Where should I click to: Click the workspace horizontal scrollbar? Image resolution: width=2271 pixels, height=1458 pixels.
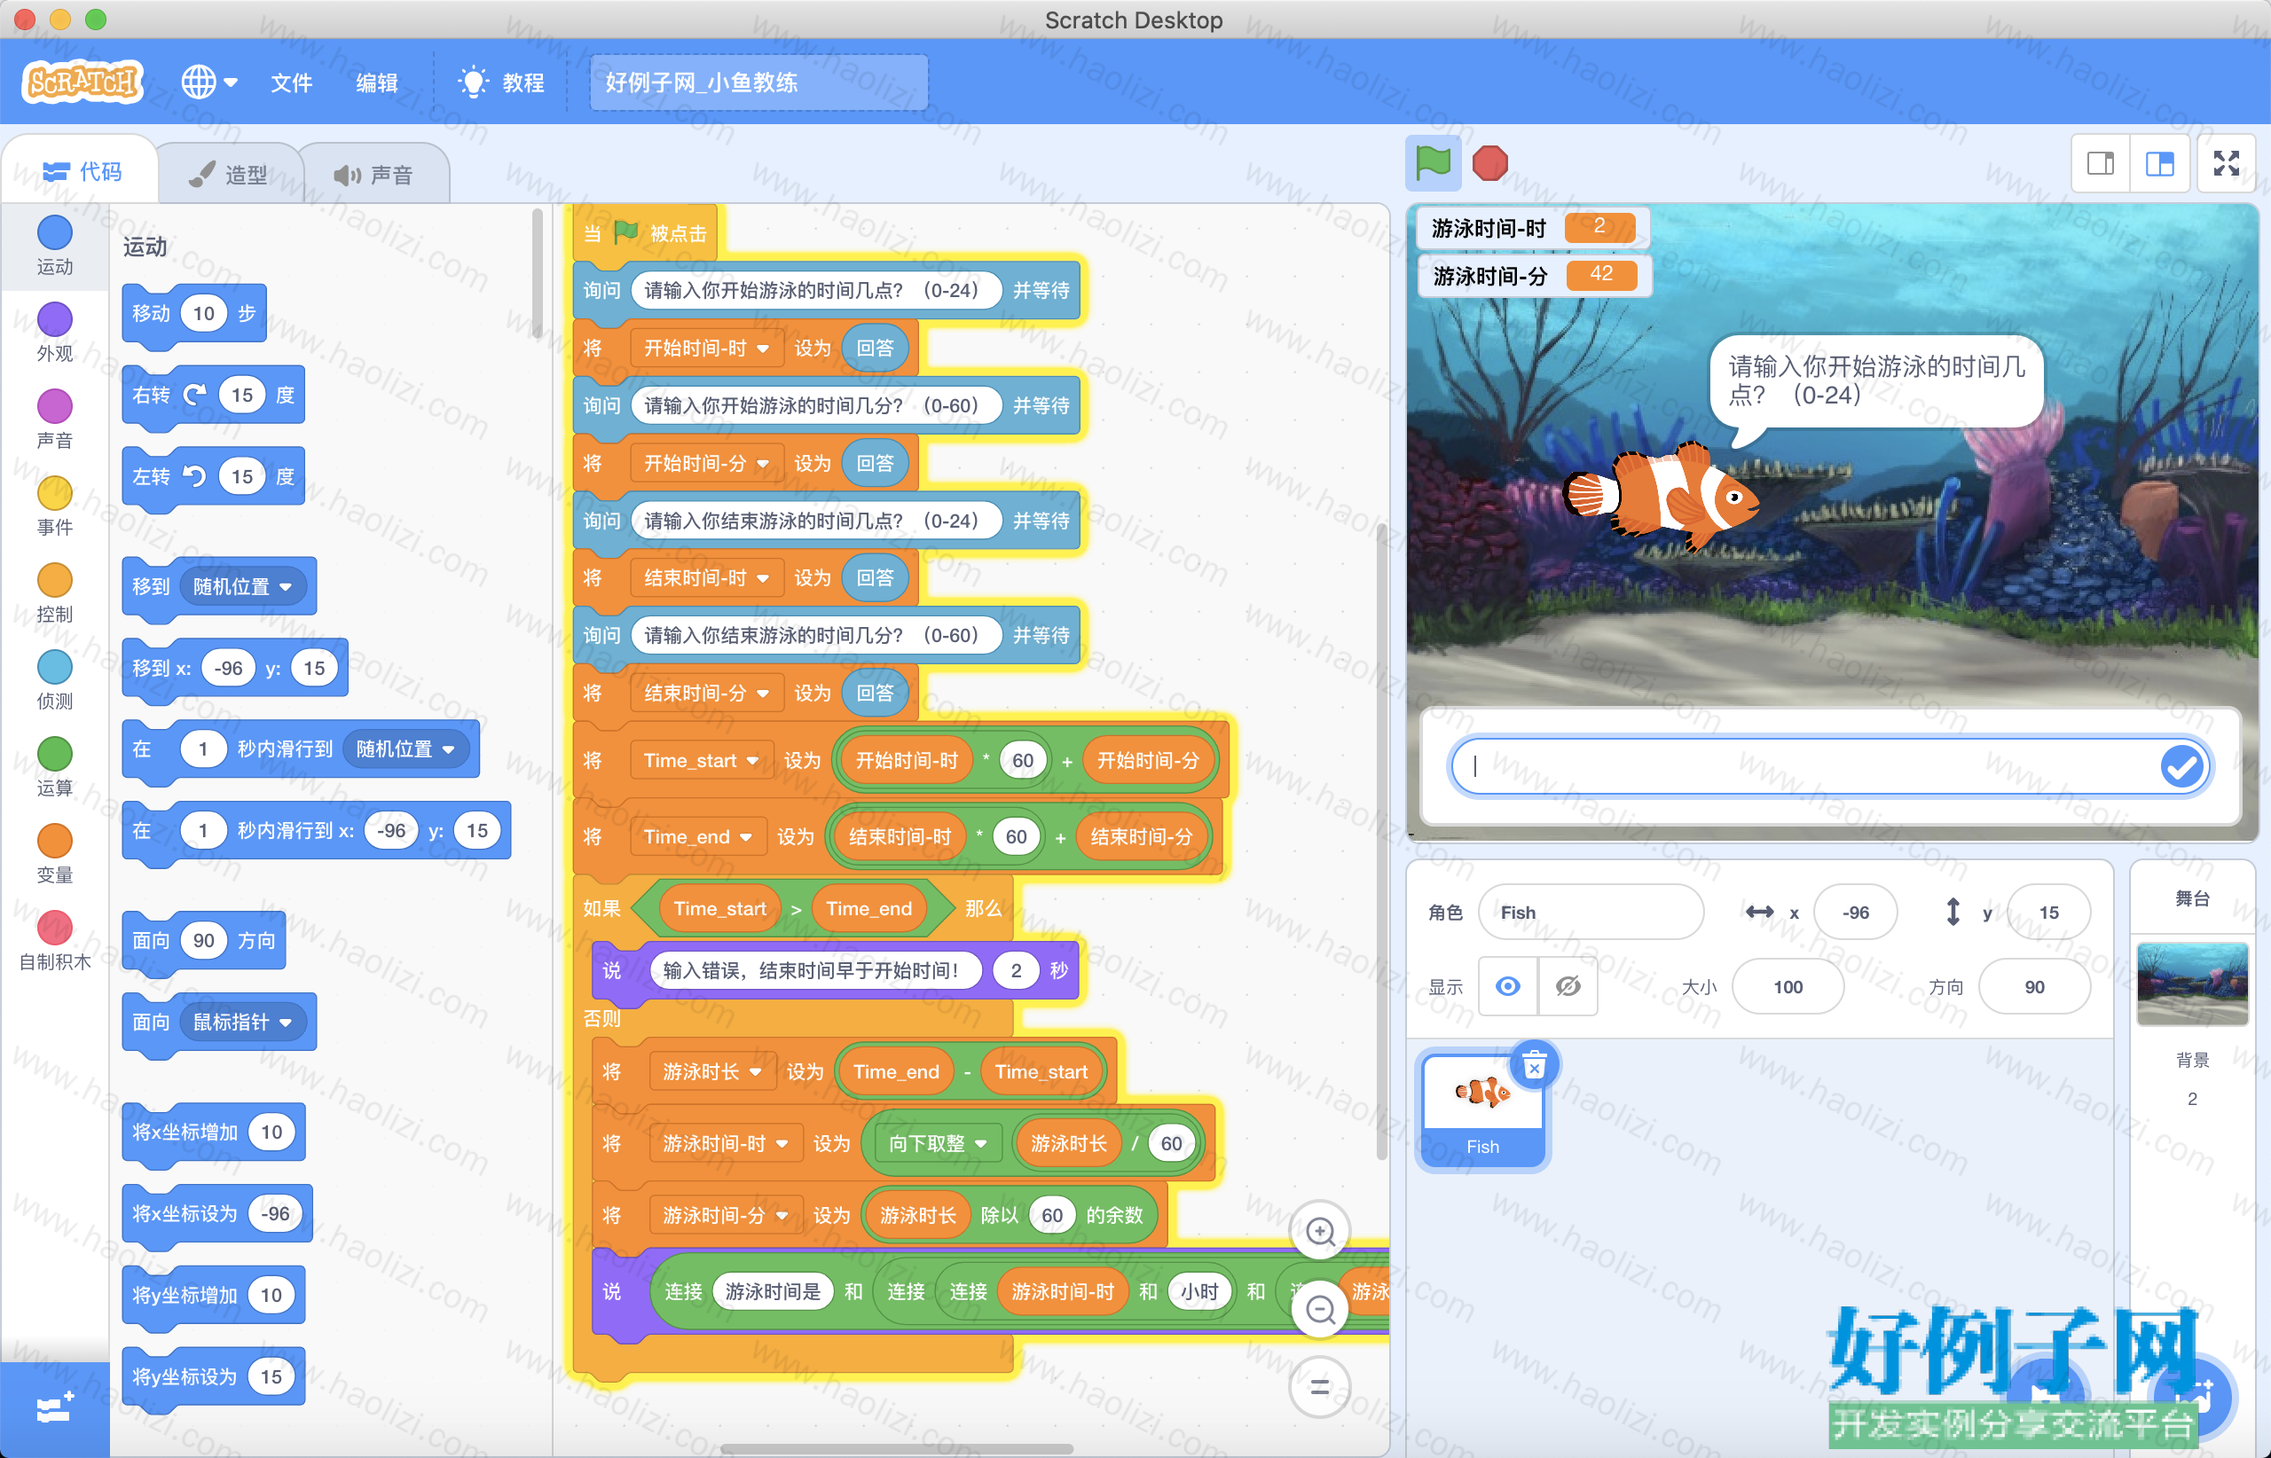click(x=896, y=1447)
